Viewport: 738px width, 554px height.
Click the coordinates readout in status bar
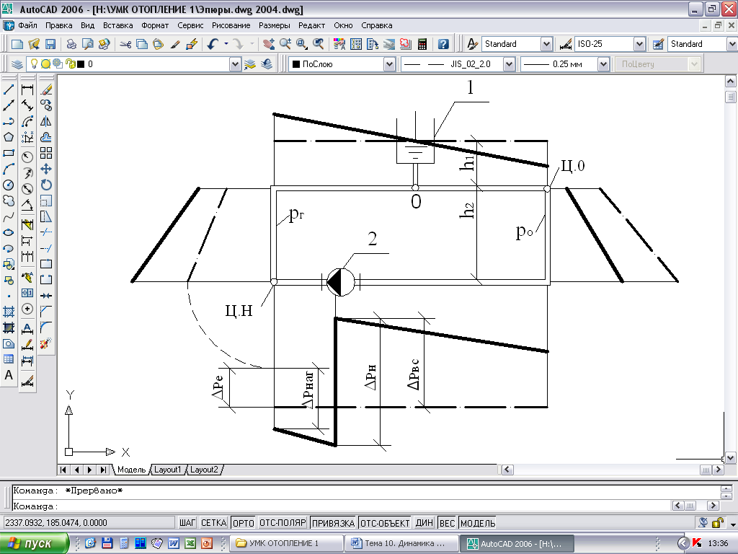click(89, 523)
